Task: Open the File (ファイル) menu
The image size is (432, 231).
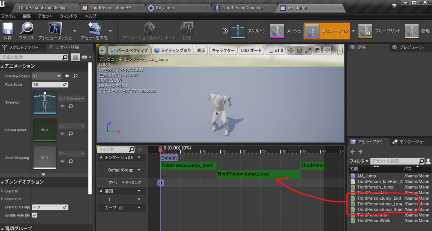Action: pos(8,16)
